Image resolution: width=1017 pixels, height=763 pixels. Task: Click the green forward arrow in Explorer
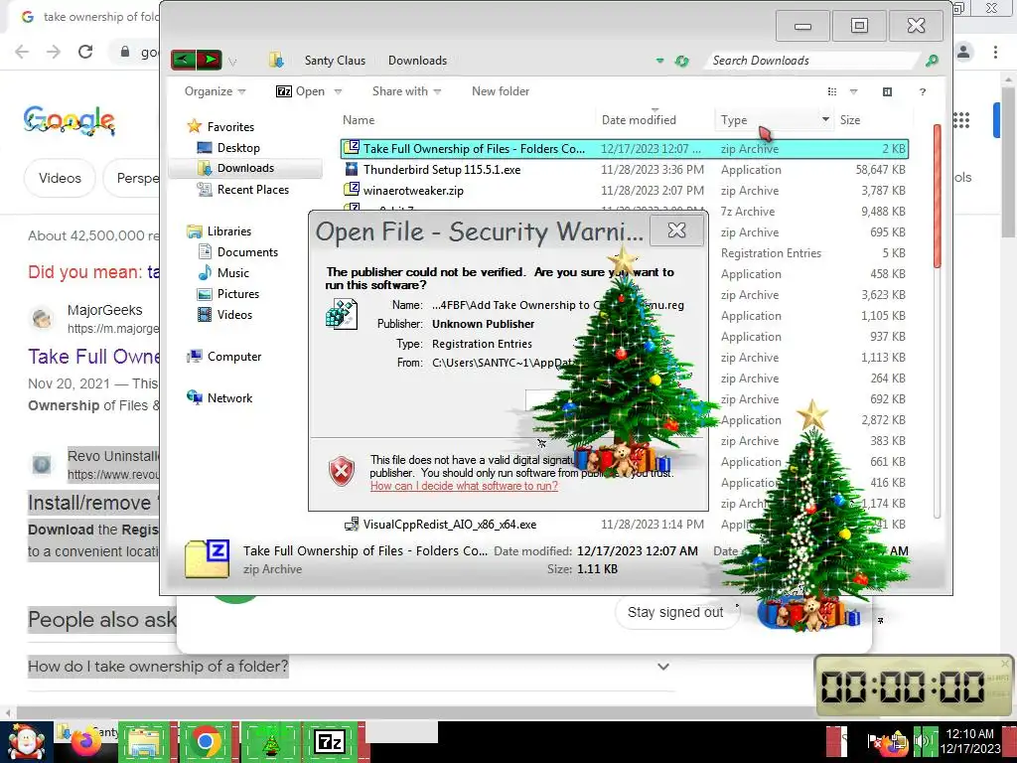coord(209,61)
